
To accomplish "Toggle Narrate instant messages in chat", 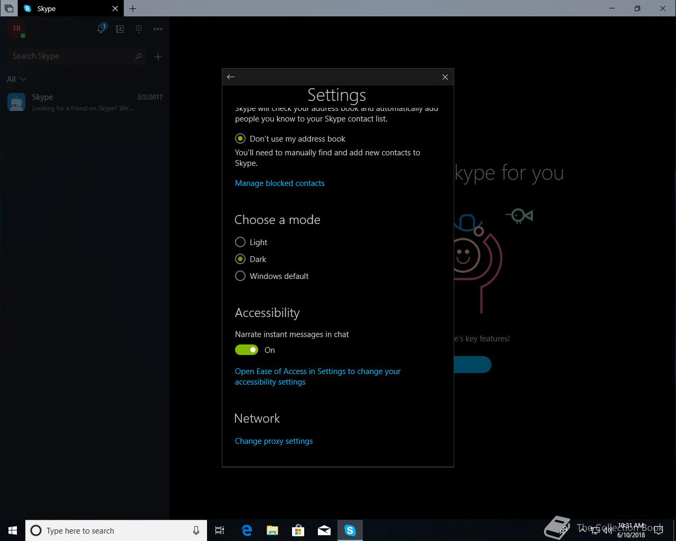I will point(247,350).
